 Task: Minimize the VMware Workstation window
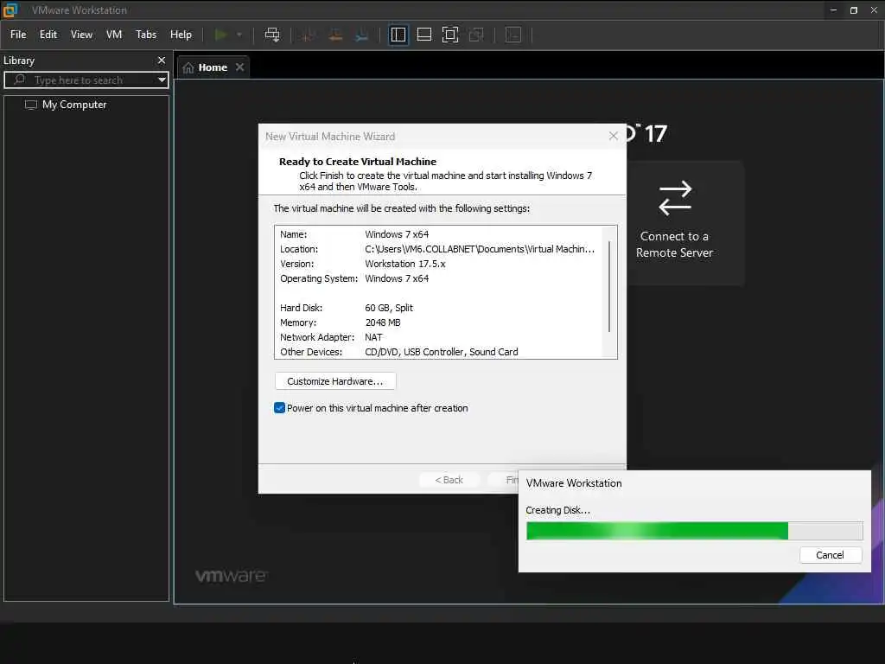(834, 10)
